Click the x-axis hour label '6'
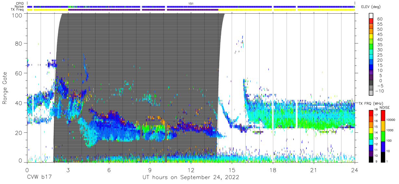This screenshot has height=184, width=399. click(x=109, y=170)
